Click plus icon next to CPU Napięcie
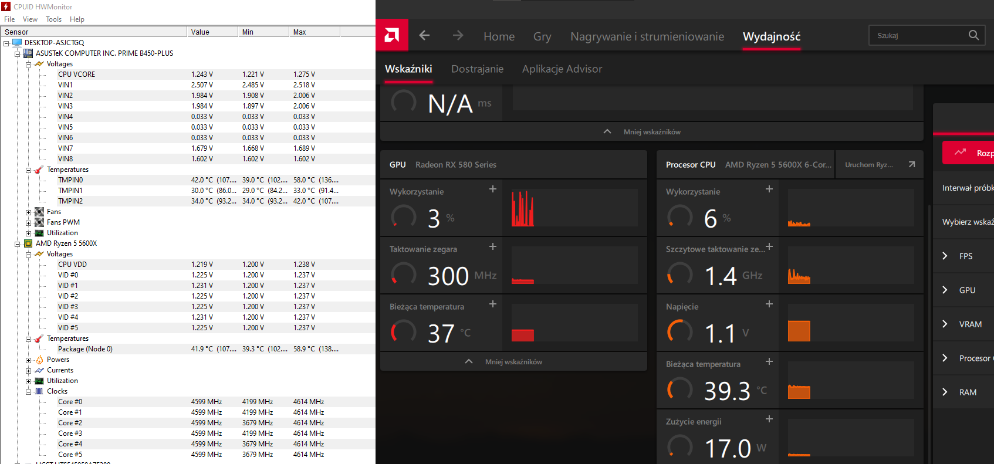994x464 pixels. pos(769,304)
